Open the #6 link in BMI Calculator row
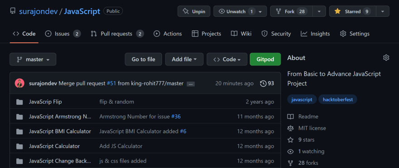The width and height of the screenshot is (399, 168). pyautogui.click(x=183, y=131)
